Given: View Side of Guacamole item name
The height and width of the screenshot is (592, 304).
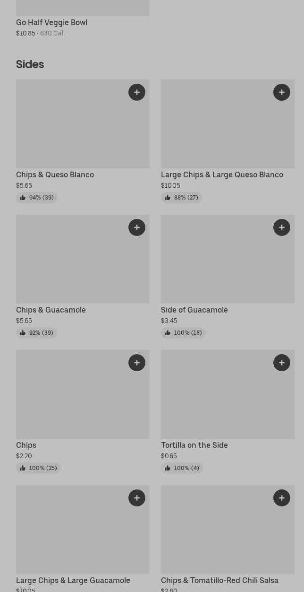Looking at the screenshot, I should [194, 310].
